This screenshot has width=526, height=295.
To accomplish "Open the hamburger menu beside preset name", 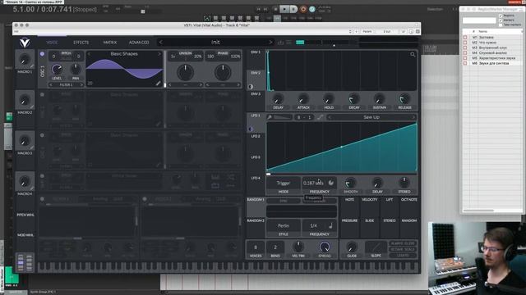I will tap(288, 43).
